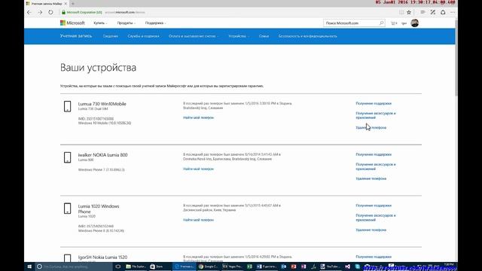The width and height of the screenshot is (482, 271).
Task: Click the Lumia 730 phone icon
Action: (67, 106)
